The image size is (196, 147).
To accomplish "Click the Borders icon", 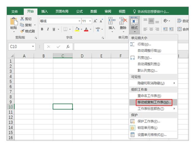I will 66,29.
